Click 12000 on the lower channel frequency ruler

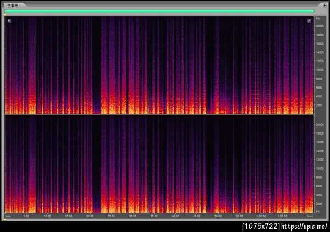click(x=320, y=159)
